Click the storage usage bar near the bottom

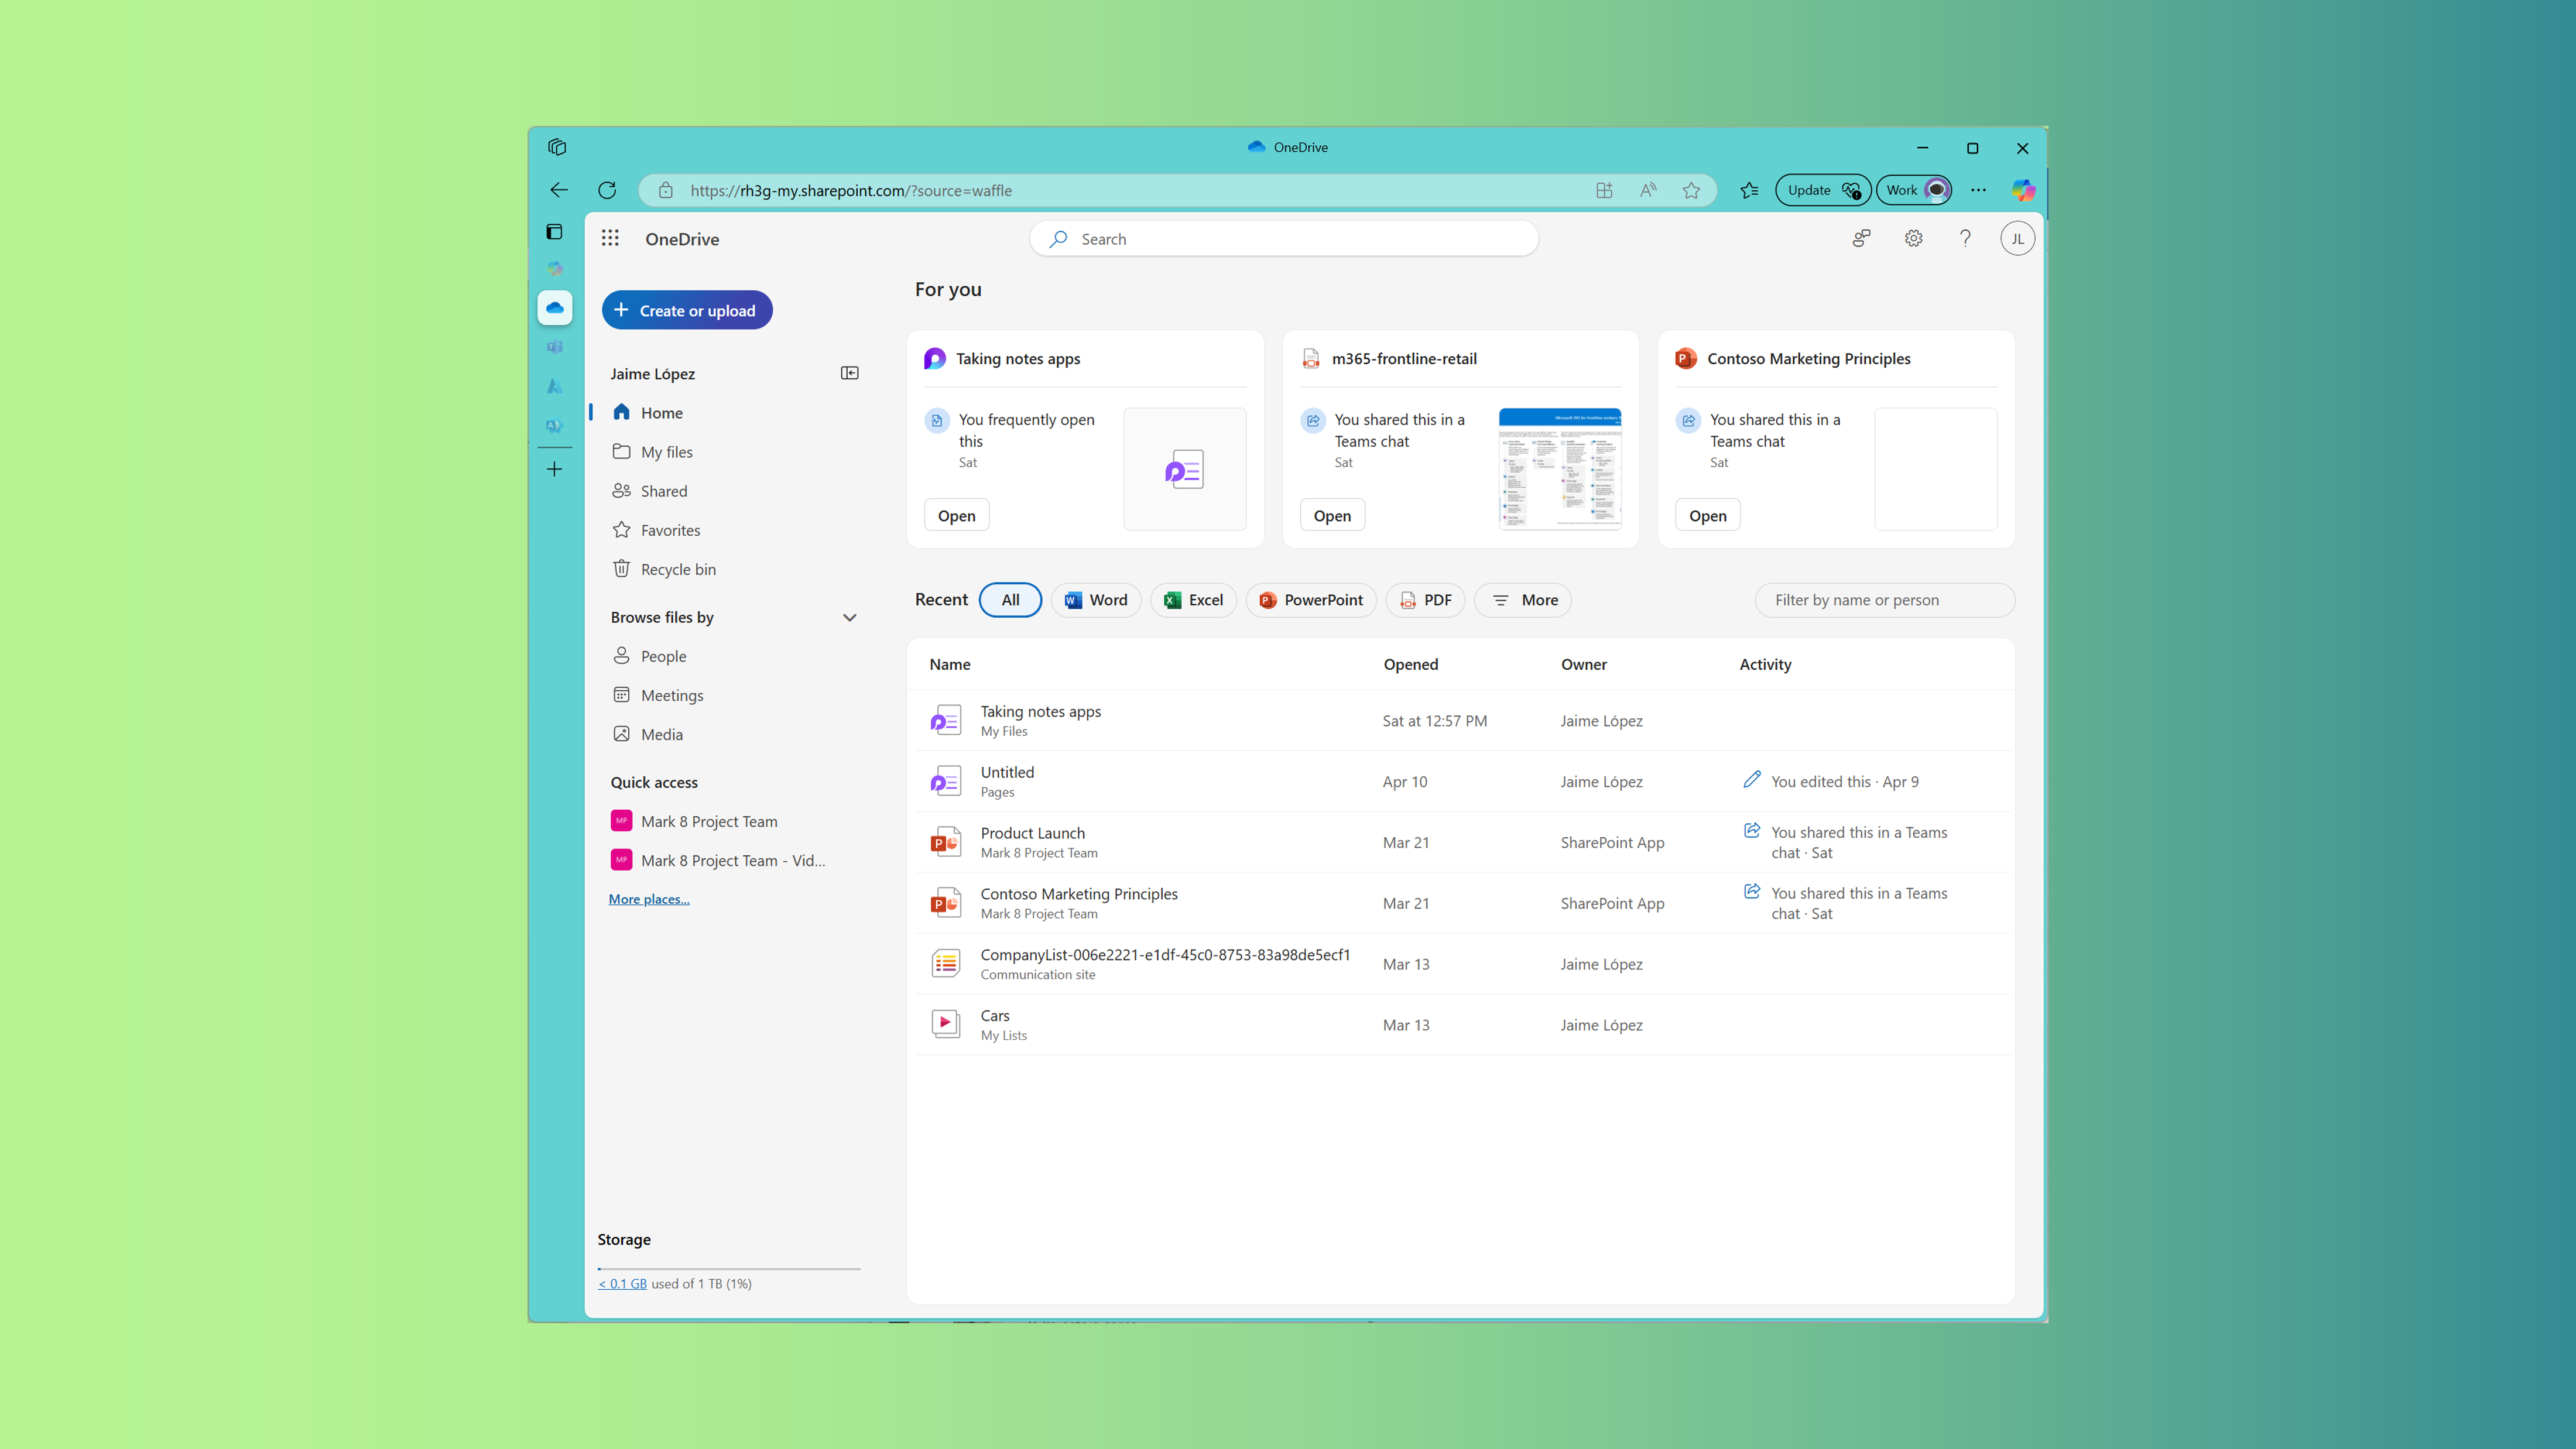727,1268
